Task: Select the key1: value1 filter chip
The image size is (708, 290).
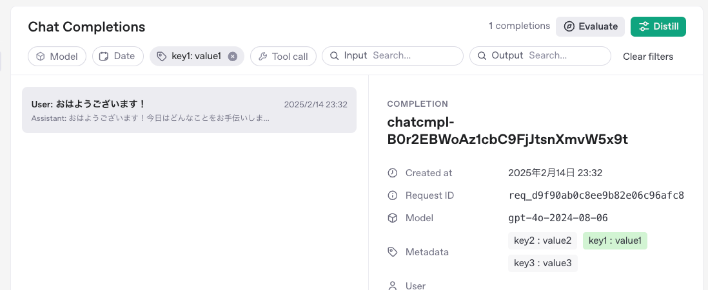Action: point(197,57)
